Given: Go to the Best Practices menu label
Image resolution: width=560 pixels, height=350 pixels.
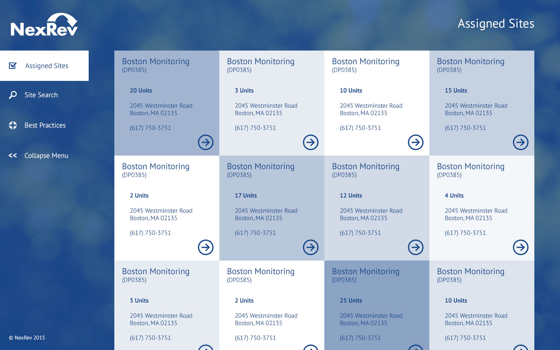Looking at the screenshot, I should [x=45, y=125].
